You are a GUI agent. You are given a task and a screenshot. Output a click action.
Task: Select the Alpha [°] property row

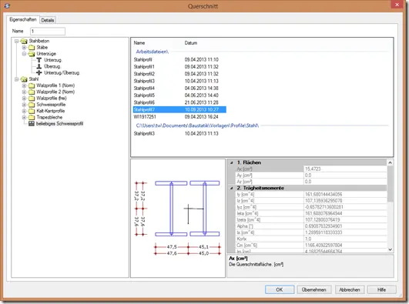[311, 226]
